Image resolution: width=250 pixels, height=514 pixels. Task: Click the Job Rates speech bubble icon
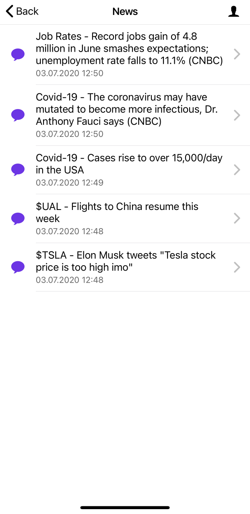[x=18, y=54]
